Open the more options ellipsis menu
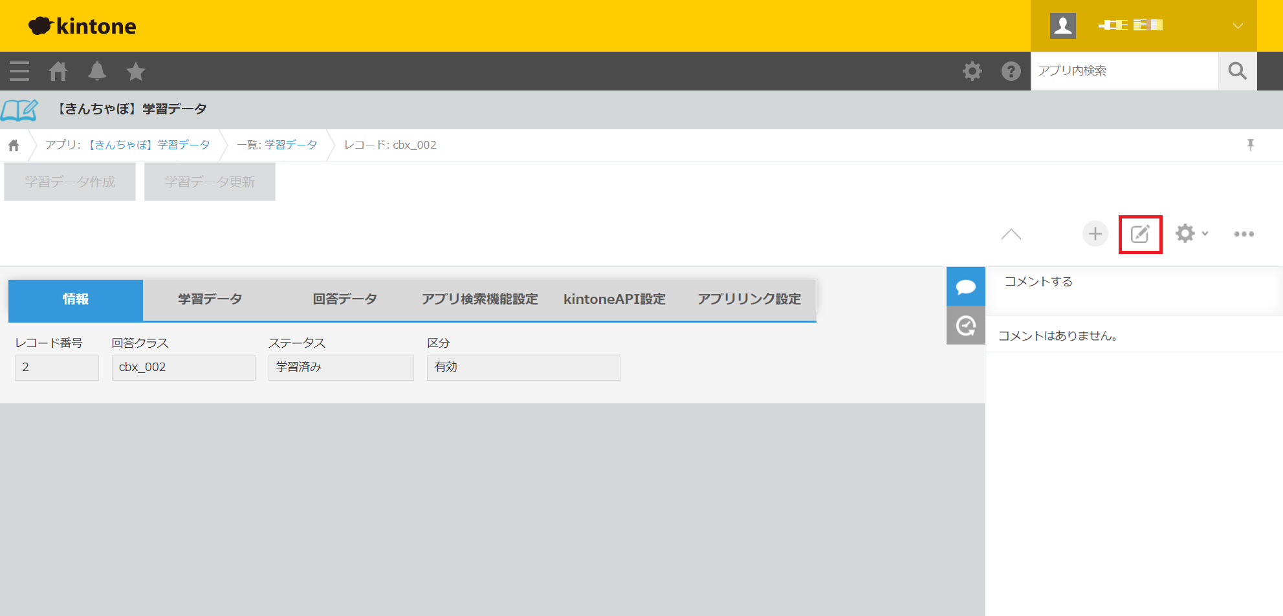This screenshot has height=616, width=1283. click(1244, 234)
